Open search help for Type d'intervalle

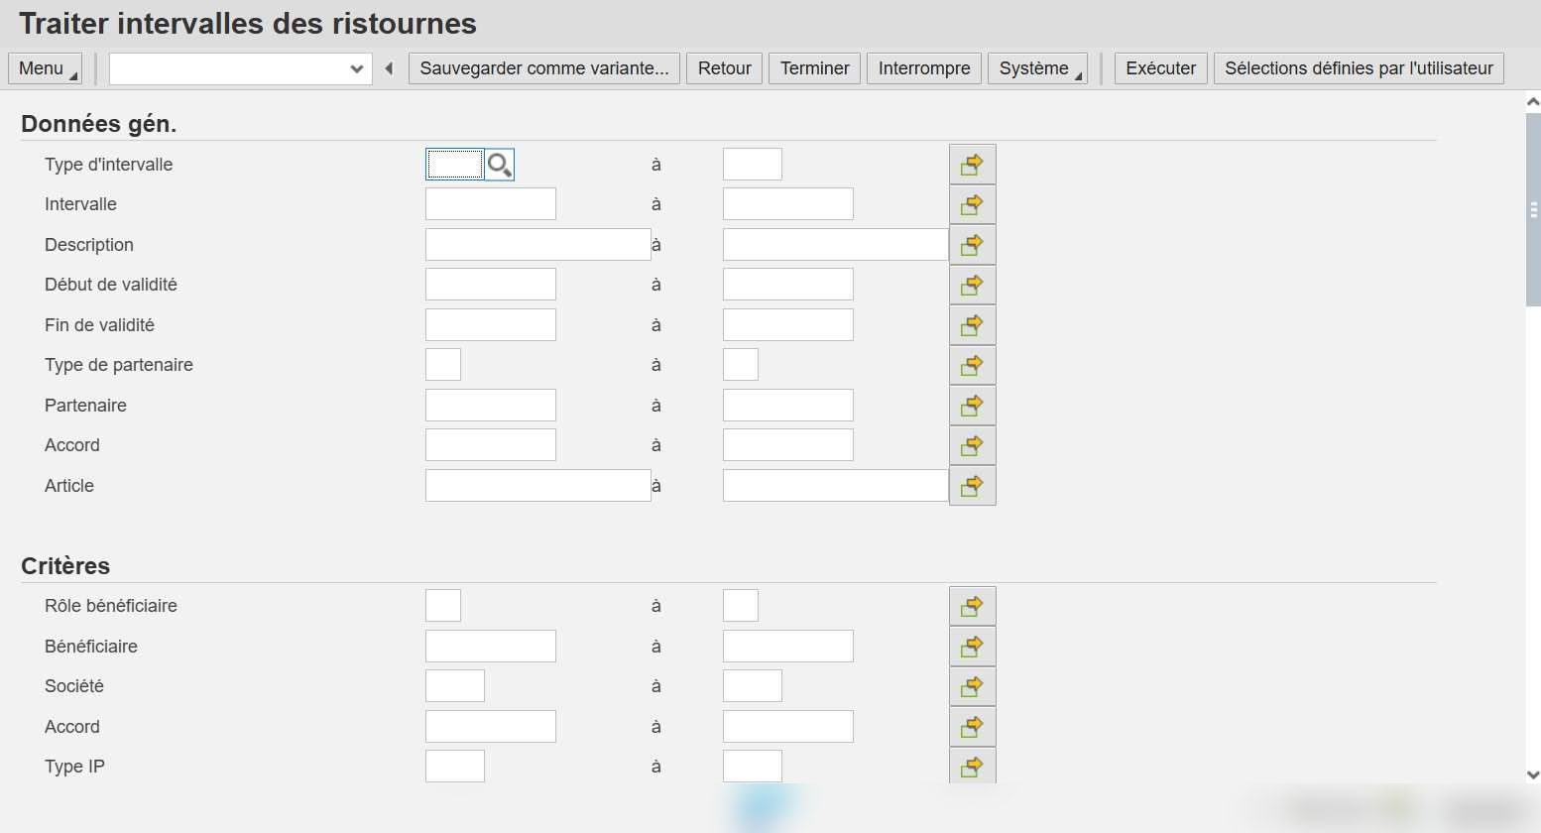(x=500, y=165)
